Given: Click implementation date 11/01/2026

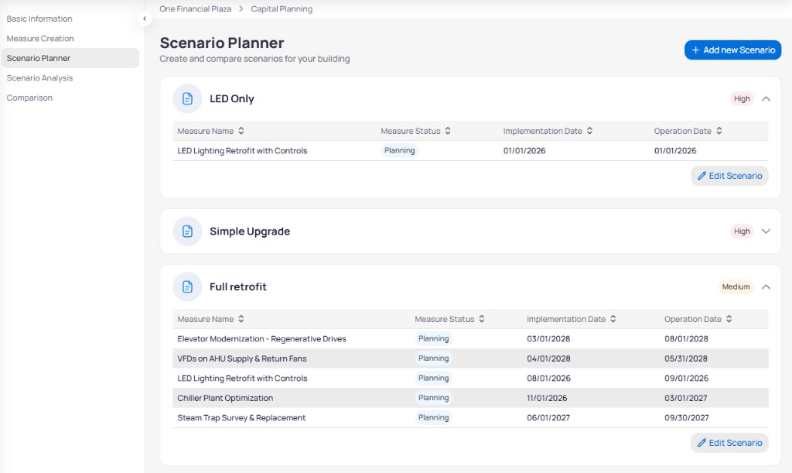Looking at the screenshot, I should tap(547, 398).
